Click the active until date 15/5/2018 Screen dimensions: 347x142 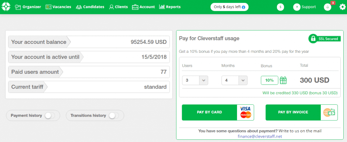pos(154,57)
